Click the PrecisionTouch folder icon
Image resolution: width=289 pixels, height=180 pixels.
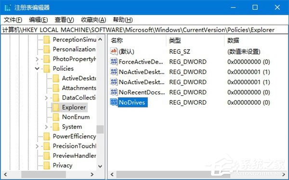click(47, 146)
